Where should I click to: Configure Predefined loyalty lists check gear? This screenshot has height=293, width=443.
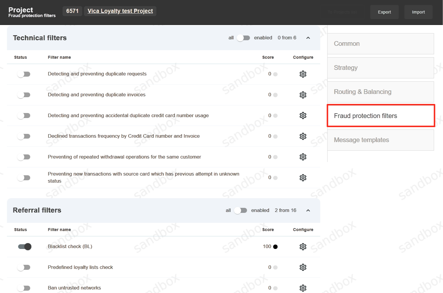pos(303,267)
